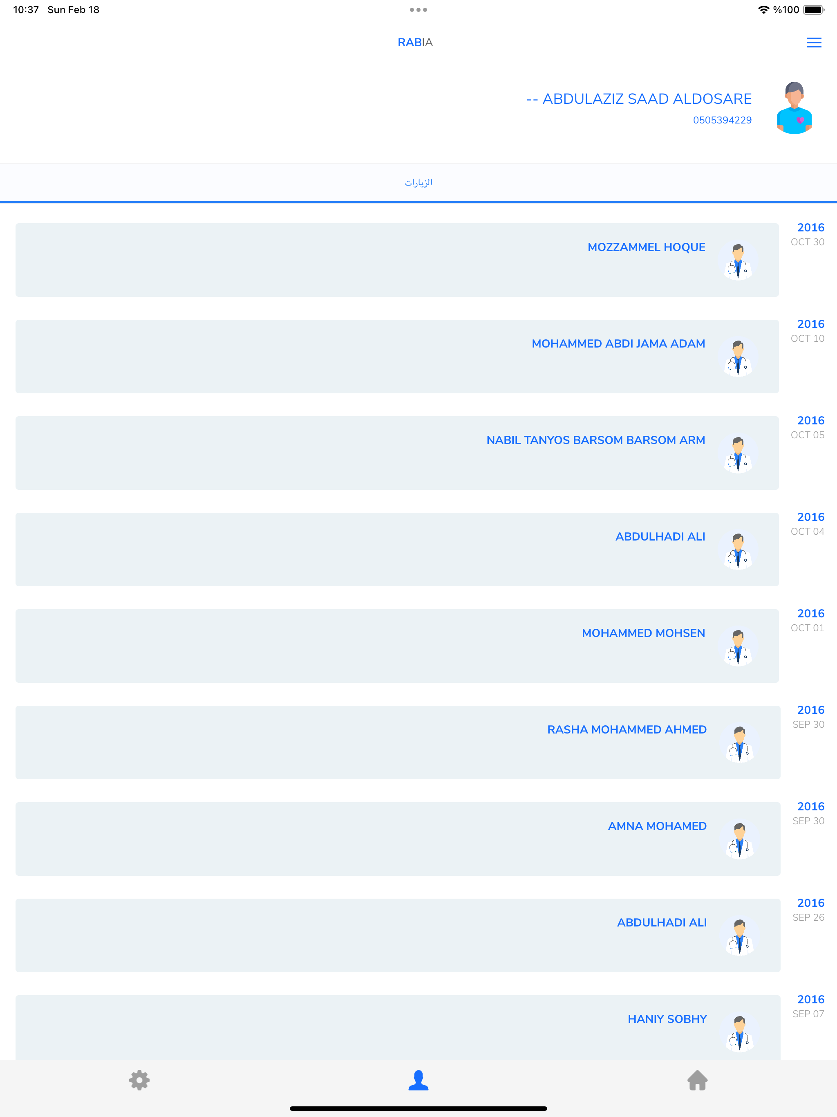Tap phone number 0505394229
837x1117 pixels.
click(722, 120)
